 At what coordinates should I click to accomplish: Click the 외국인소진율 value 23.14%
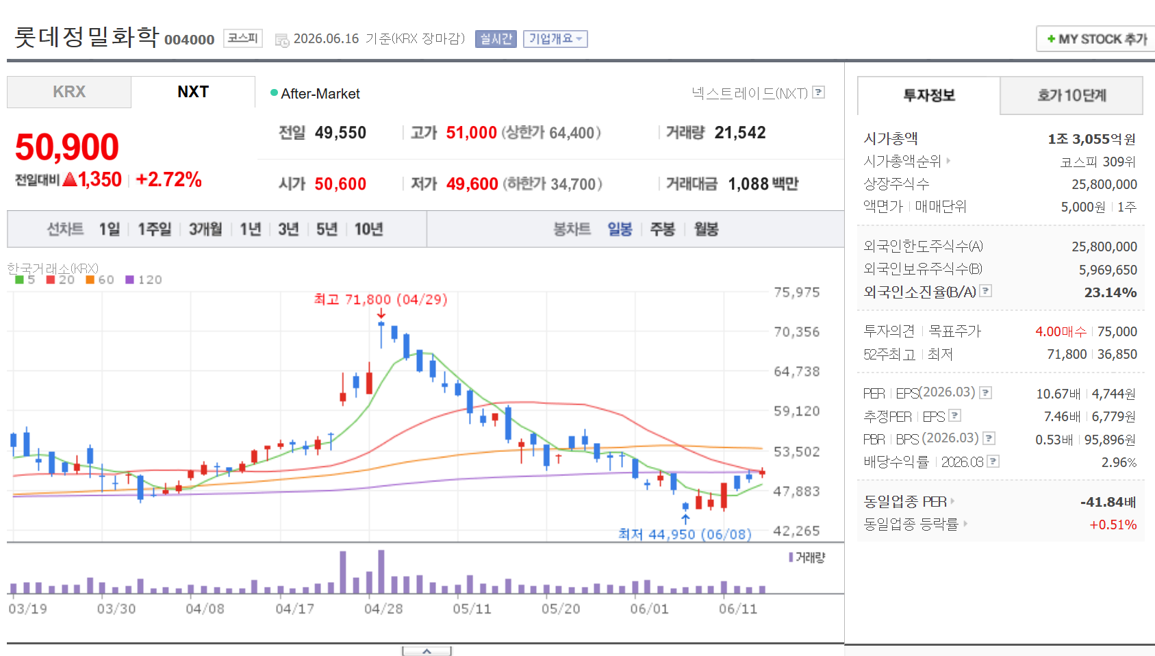point(1110,292)
